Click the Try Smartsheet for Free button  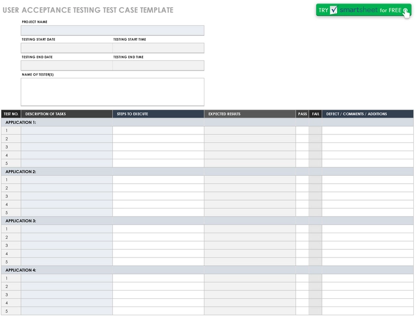[x=364, y=10]
